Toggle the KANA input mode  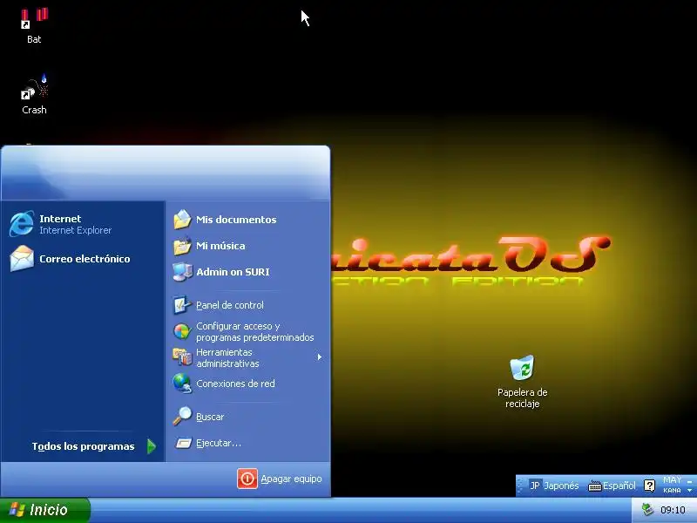tap(672, 490)
